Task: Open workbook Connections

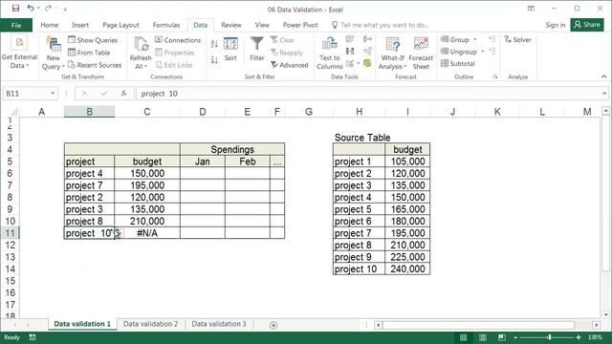Action: click(x=178, y=40)
